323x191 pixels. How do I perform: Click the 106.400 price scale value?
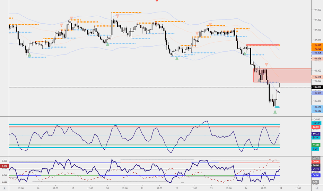[x=317, y=70]
